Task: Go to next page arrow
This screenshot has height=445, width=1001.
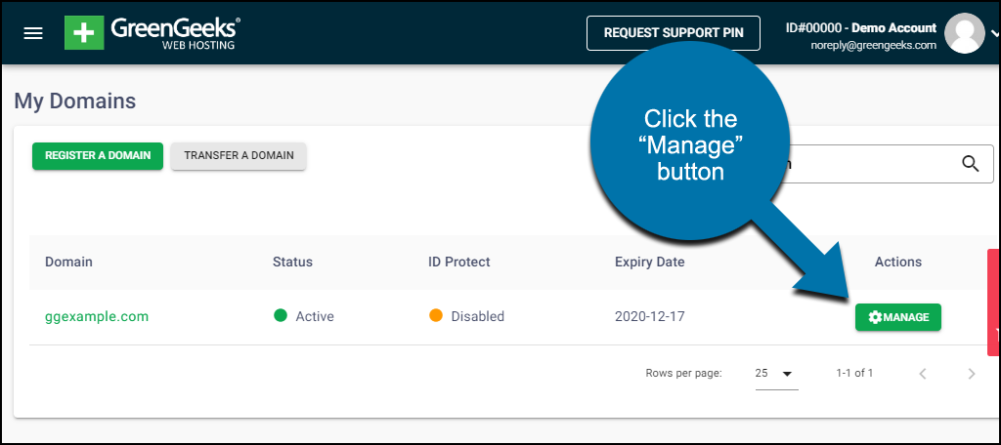Action: tap(972, 374)
